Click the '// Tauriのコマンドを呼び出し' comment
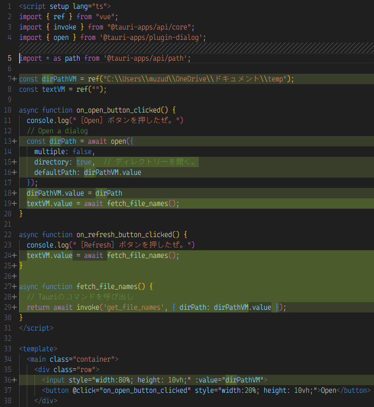 coord(80,297)
